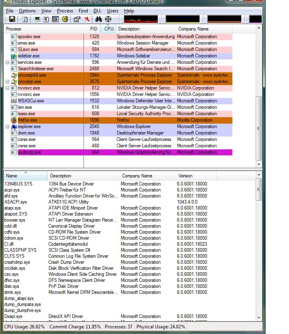Click the driver list scrollbar down arrow
This screenshot has width=289, height=334.
[259, 318]
